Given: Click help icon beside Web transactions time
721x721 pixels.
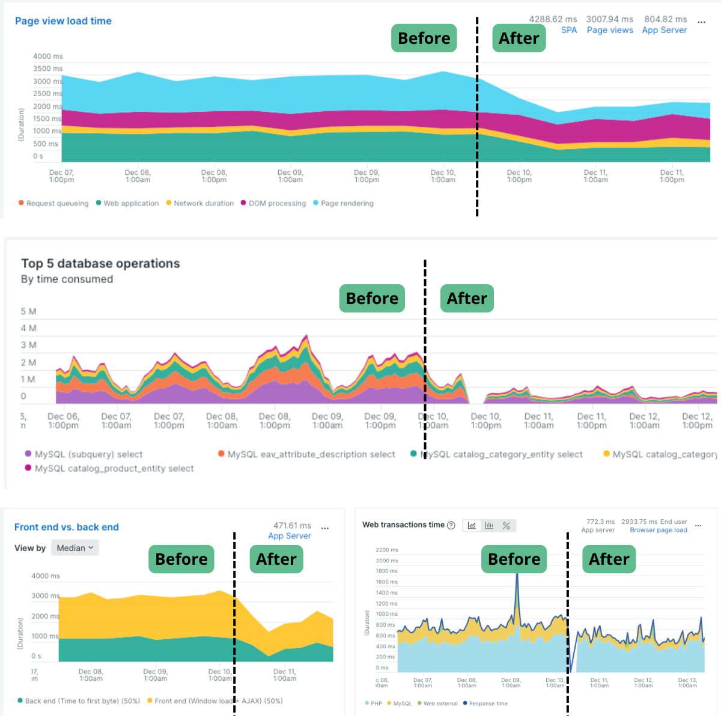Looking at the screenshot, I should tap(451, 525).
